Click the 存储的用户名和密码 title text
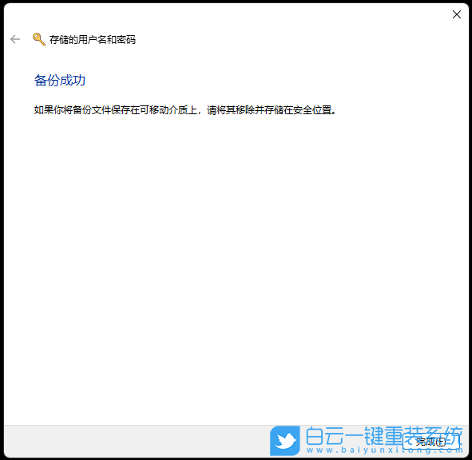Image resolution: width=472 pixels, height=460 pixels. (x=93, y=39)
